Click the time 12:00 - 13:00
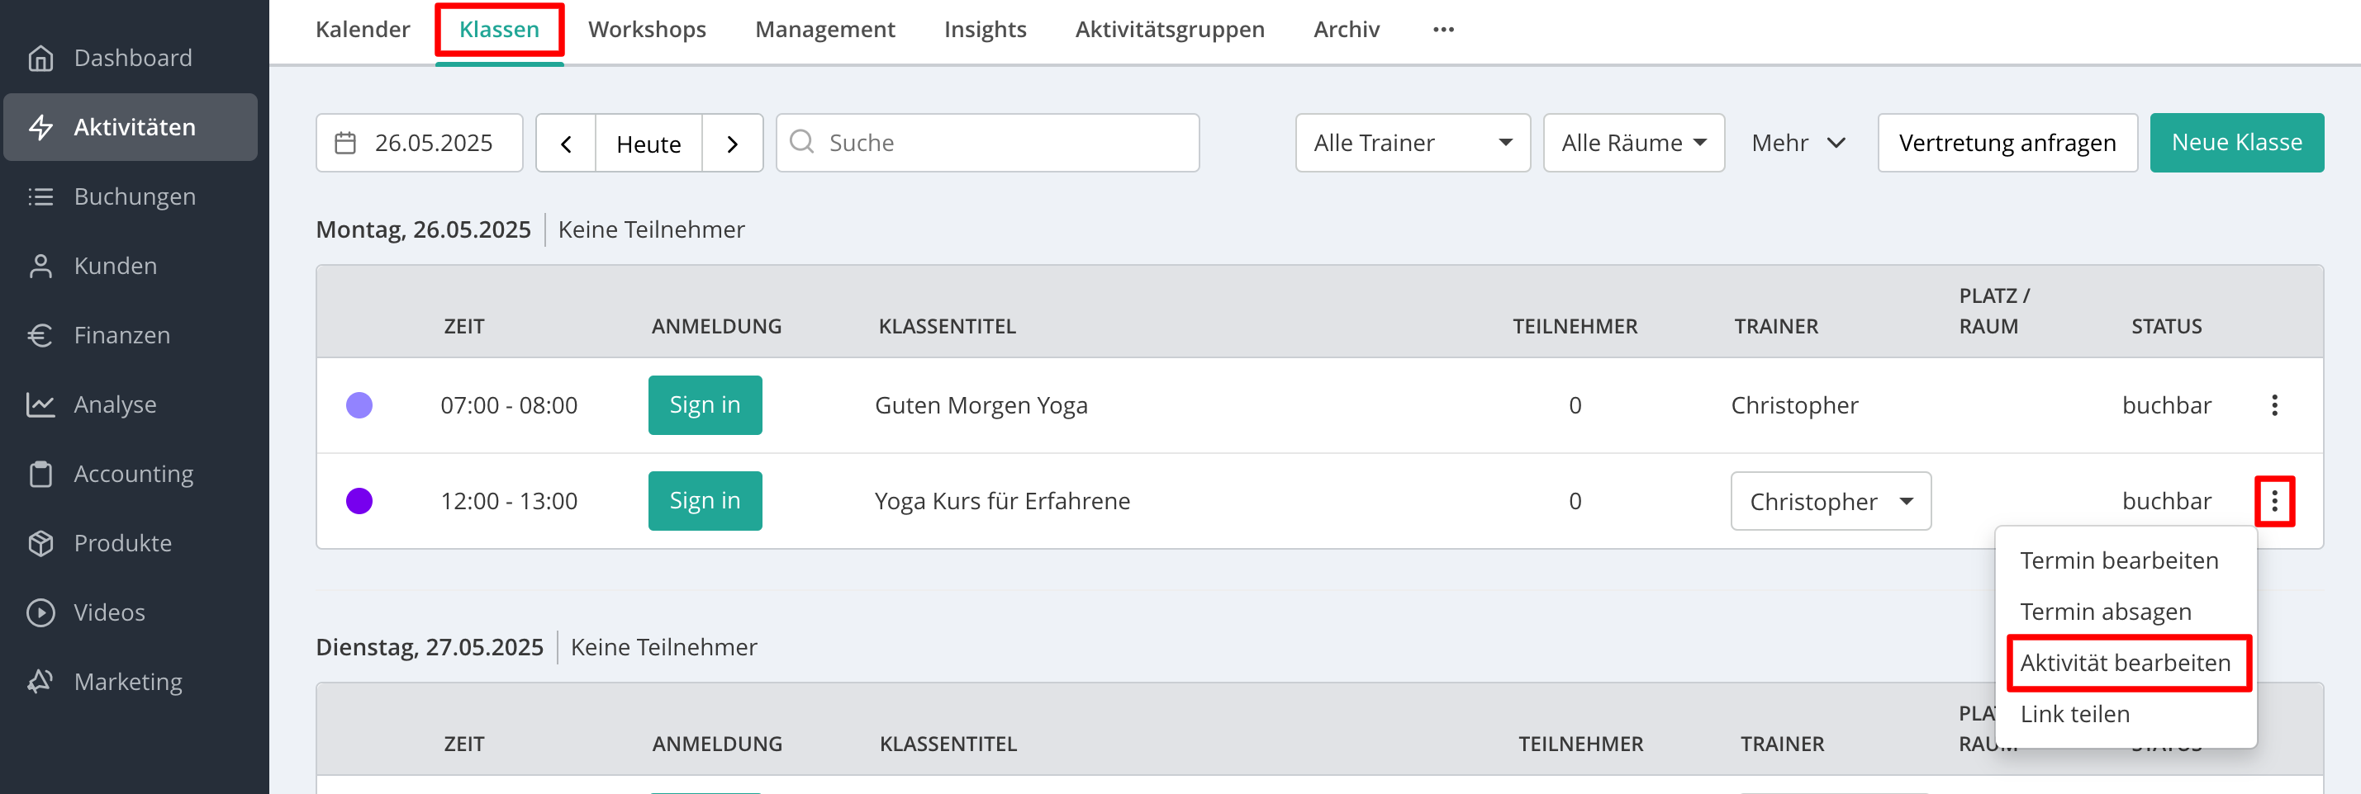The height and width of the screenshot is (794, 2361). click(x=509, y=501)
